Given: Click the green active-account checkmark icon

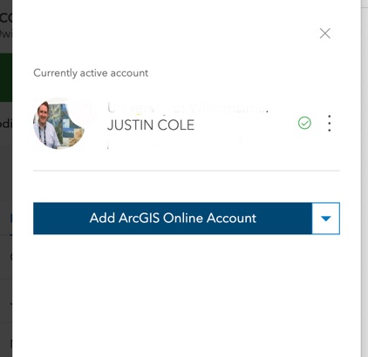Looking at the screenshot, I should [304, 123].
